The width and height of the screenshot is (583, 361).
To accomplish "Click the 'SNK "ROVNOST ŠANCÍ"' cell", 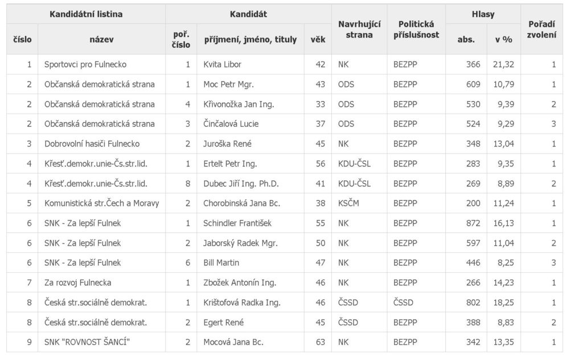I will click(87, 342).
